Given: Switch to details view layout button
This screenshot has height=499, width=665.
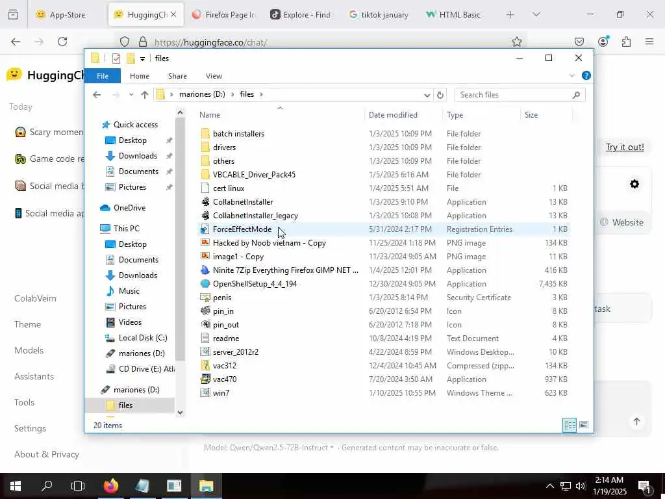Looking at the screenshot, I should tap(570, 425).
